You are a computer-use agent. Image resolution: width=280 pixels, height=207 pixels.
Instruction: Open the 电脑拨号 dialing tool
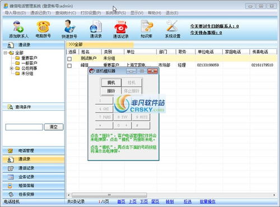43,27
